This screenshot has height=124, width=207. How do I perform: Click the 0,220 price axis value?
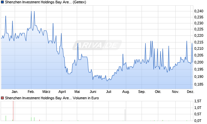[199, 35]
